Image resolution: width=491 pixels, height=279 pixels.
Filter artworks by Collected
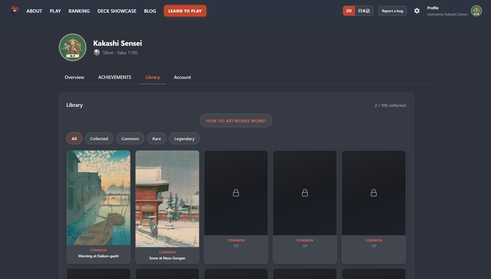point(99,139)
